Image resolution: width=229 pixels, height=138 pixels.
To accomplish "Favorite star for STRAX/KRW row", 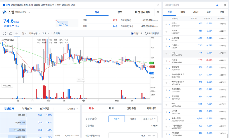I will pyautogui.click(x=166, y=61).
